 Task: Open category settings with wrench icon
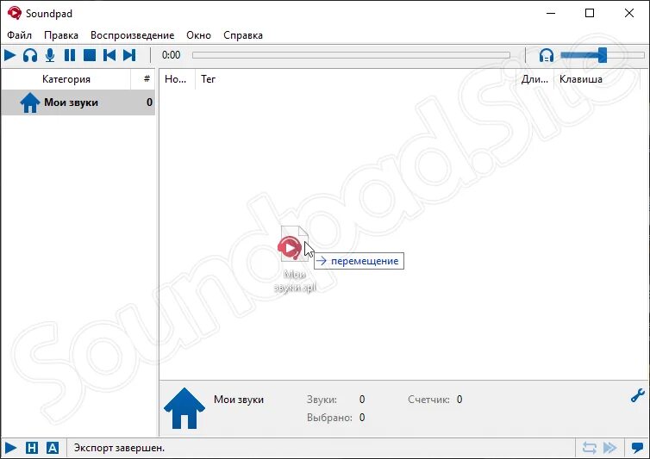(x=638, y=395)
